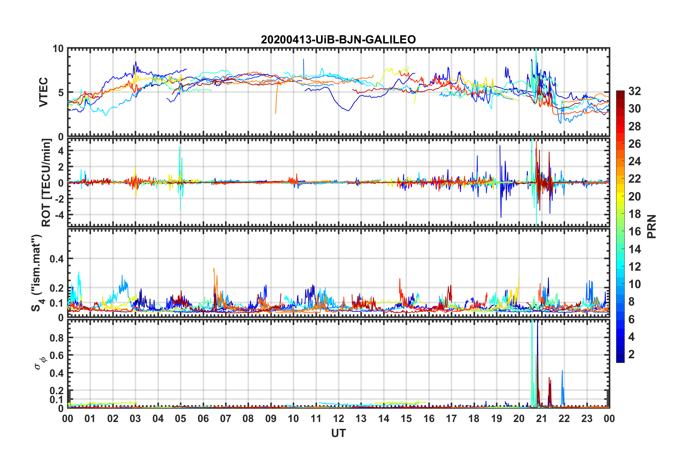
Task: Click the S4 ("ism.mat") axis label
Action: 37,273
